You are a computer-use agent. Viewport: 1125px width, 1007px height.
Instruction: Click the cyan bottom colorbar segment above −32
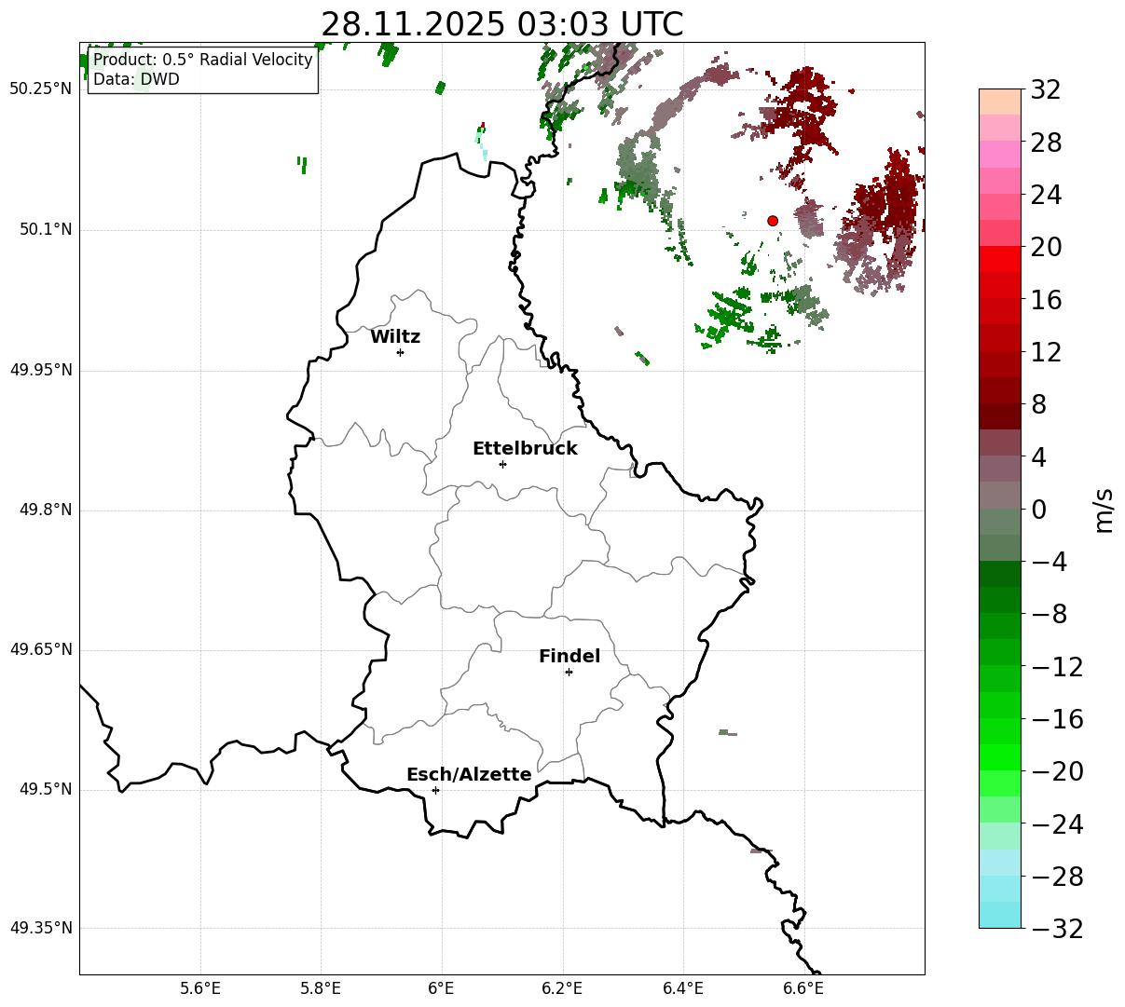[x=1000, y=915]
